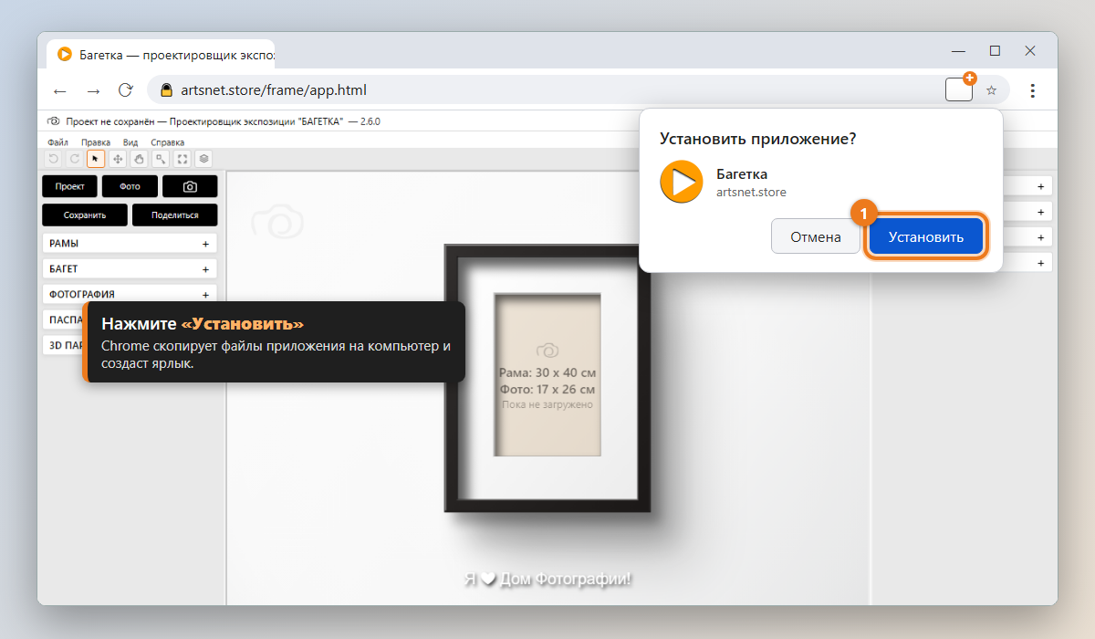Viewport: 1095px width, 639px height.
Task: Click the Фото button
Action: click(130, 186)
